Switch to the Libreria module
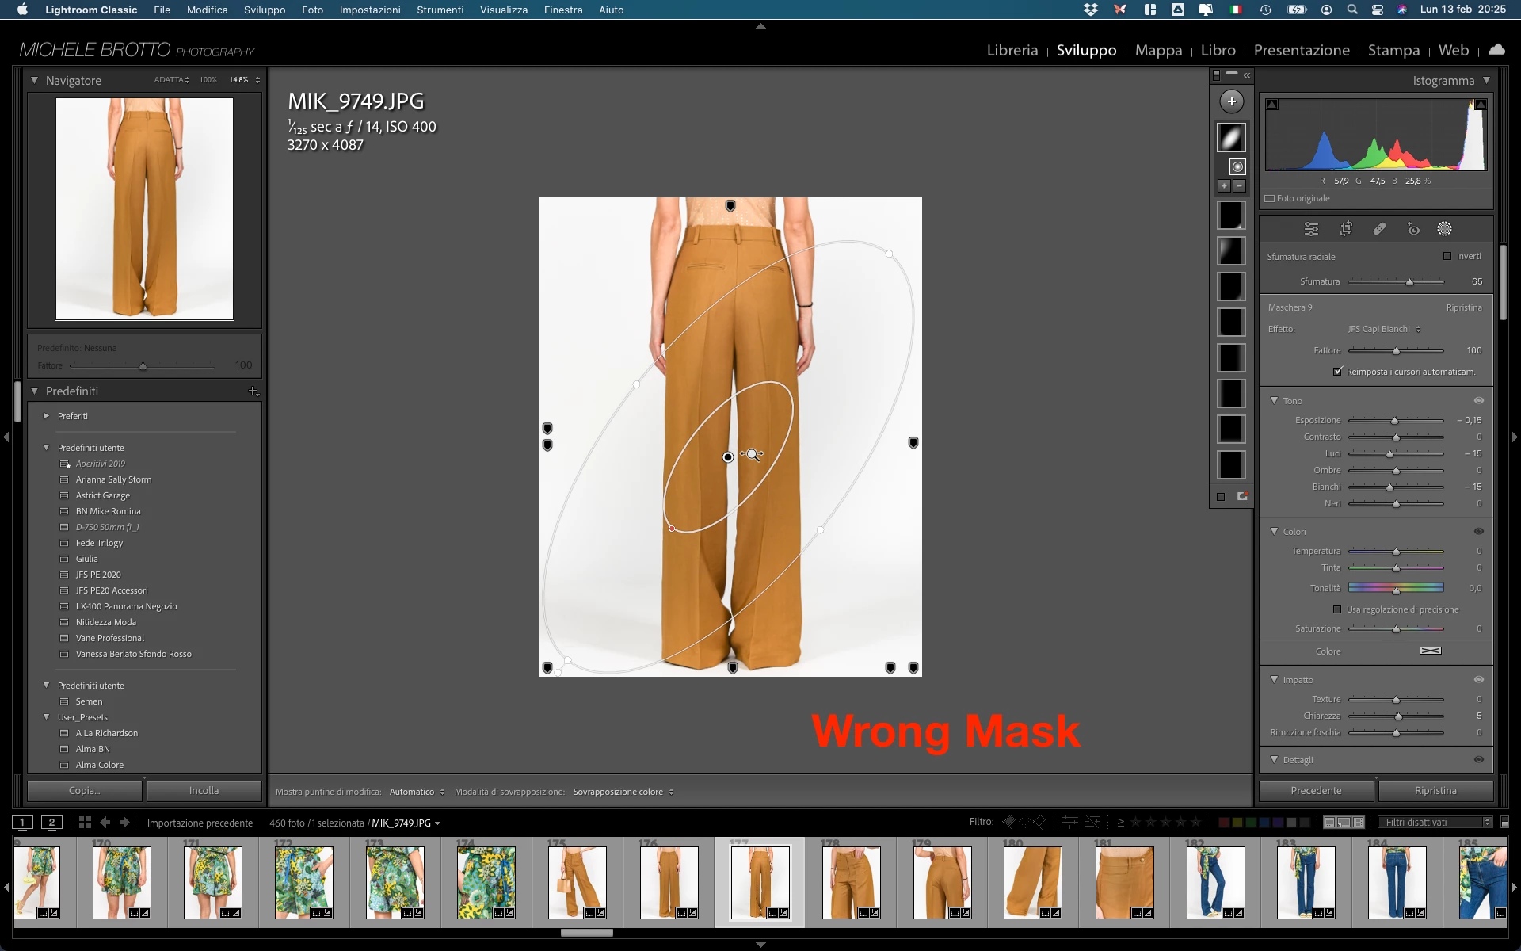Viewport: 1521px width, 951px height. (x=1012, y=50)
